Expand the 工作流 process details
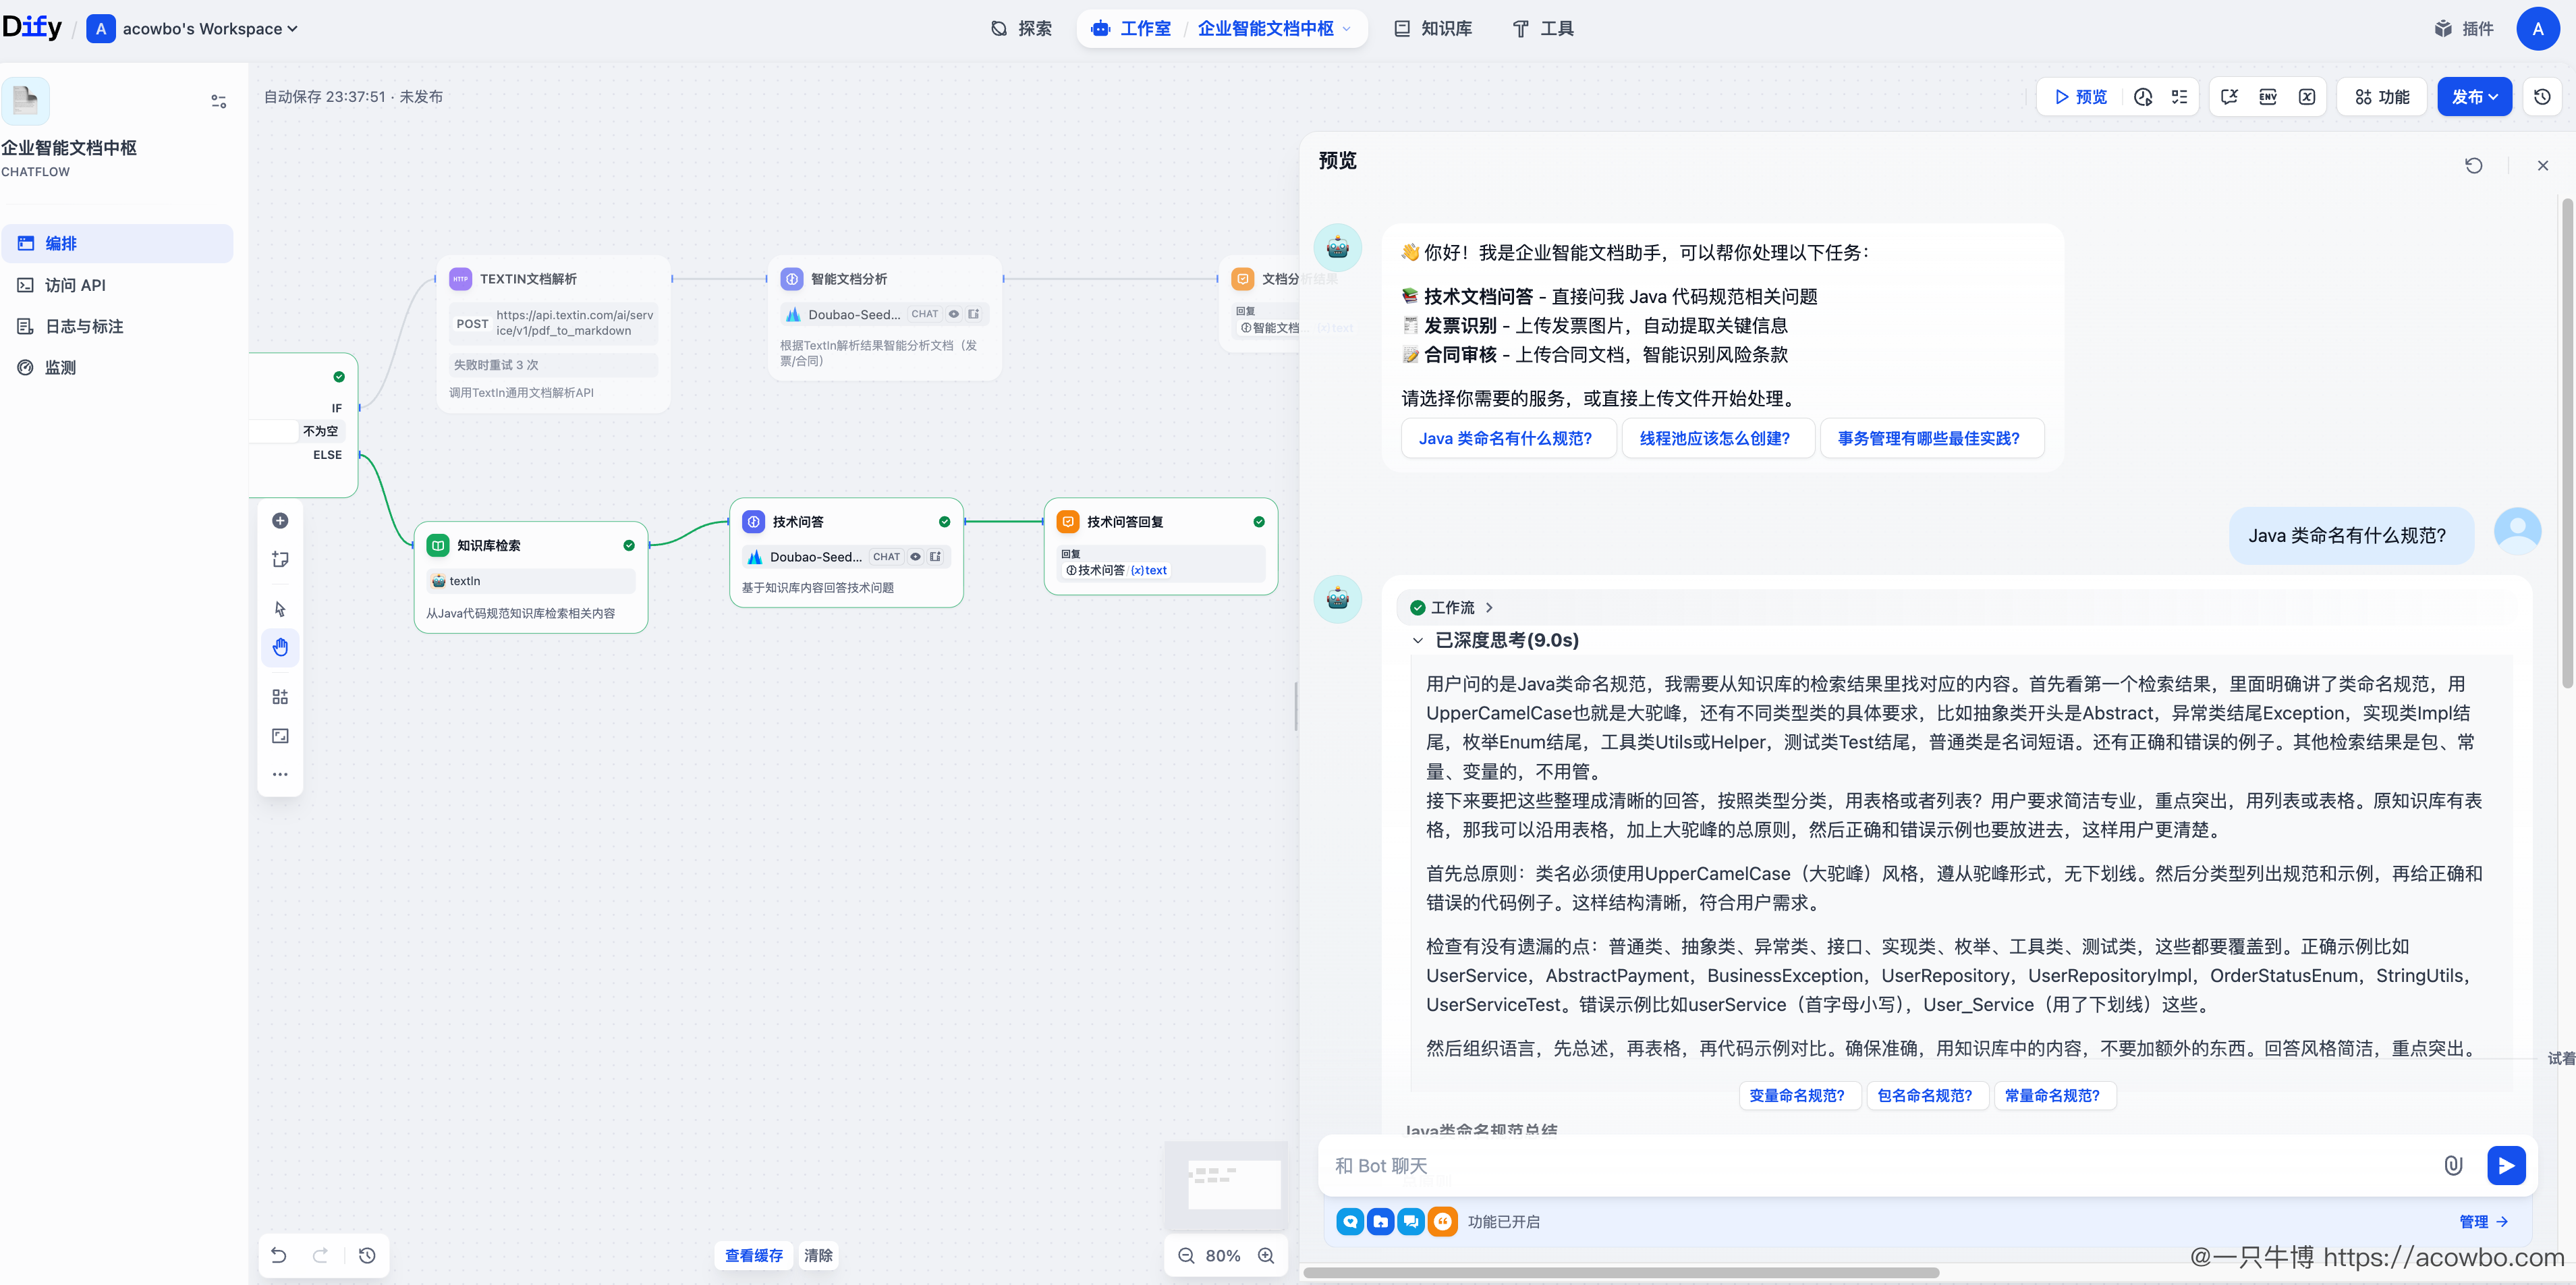Screen dimensions: 2576x1285 click(1452, 608)
